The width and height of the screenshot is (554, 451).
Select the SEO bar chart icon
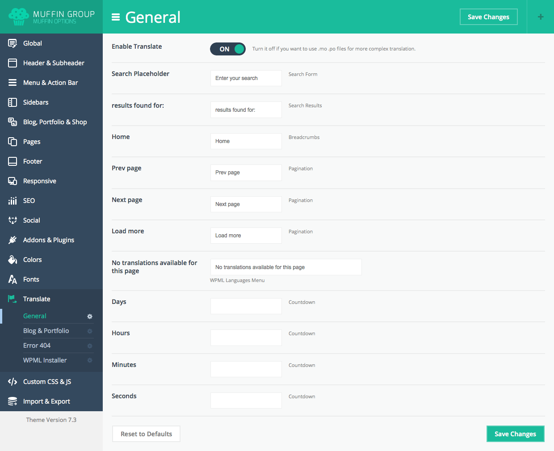tap(13, 201)
